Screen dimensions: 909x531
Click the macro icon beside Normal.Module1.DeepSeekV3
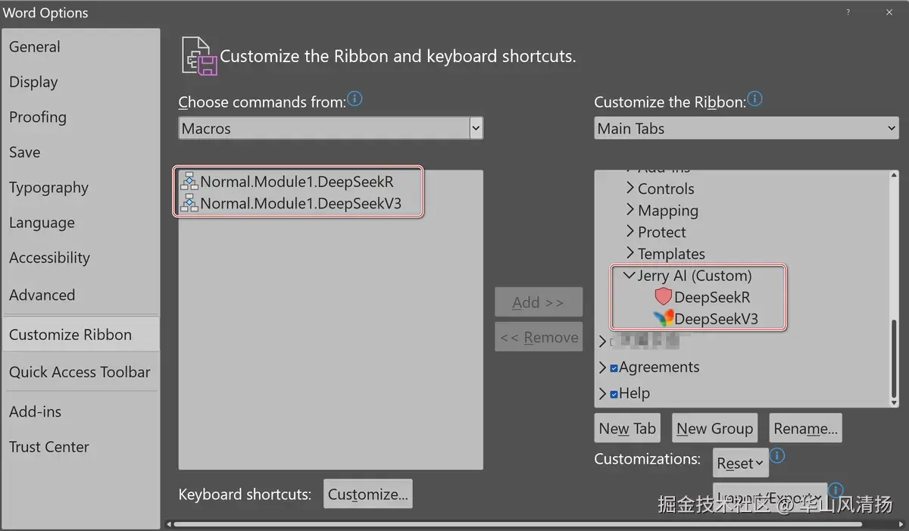pyautogui.click(x=189, y=203)
